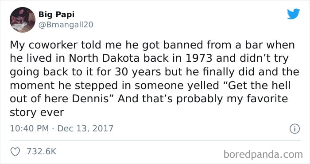Open Big Papi's round profile picture
Viewport: 310px width, 164px height.
[23, 20]
